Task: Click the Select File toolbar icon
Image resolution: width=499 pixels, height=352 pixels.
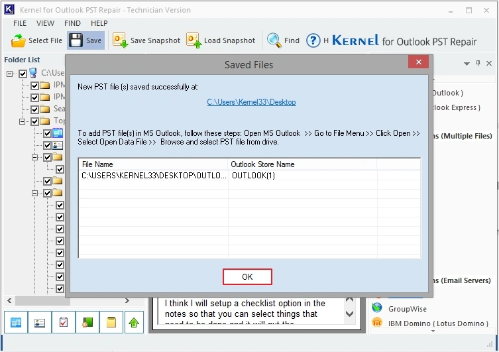Action: point(18,40)
